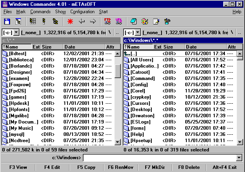Select the [Ncdtree] folder row

(58, 141)
